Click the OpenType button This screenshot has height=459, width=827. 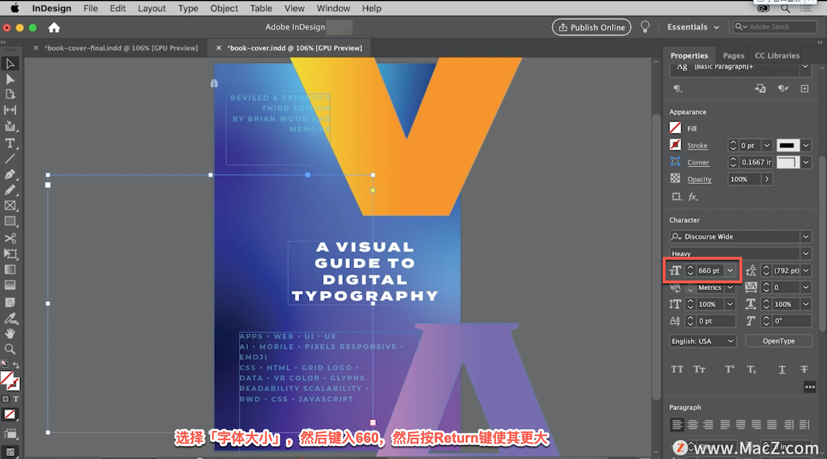click(779, 341)
